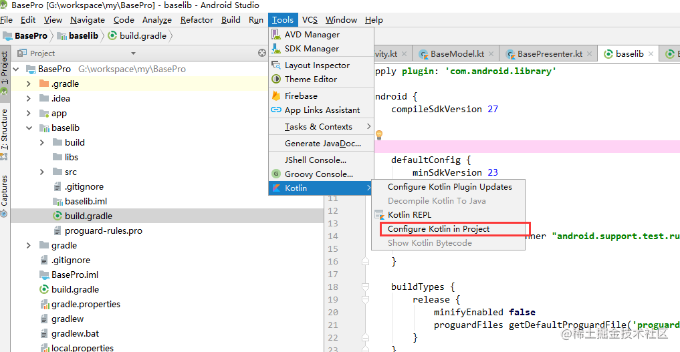Select BasePro.iml file

coord(69,275)
